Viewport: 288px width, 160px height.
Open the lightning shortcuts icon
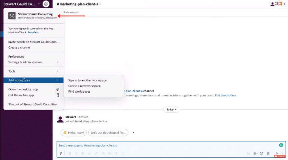click(x=61, y=153)
